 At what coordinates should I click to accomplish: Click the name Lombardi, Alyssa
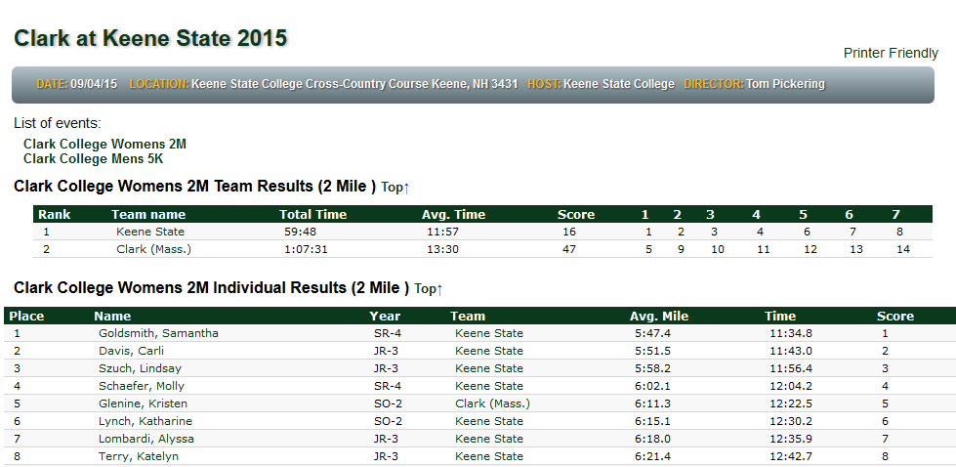[146, 439]
